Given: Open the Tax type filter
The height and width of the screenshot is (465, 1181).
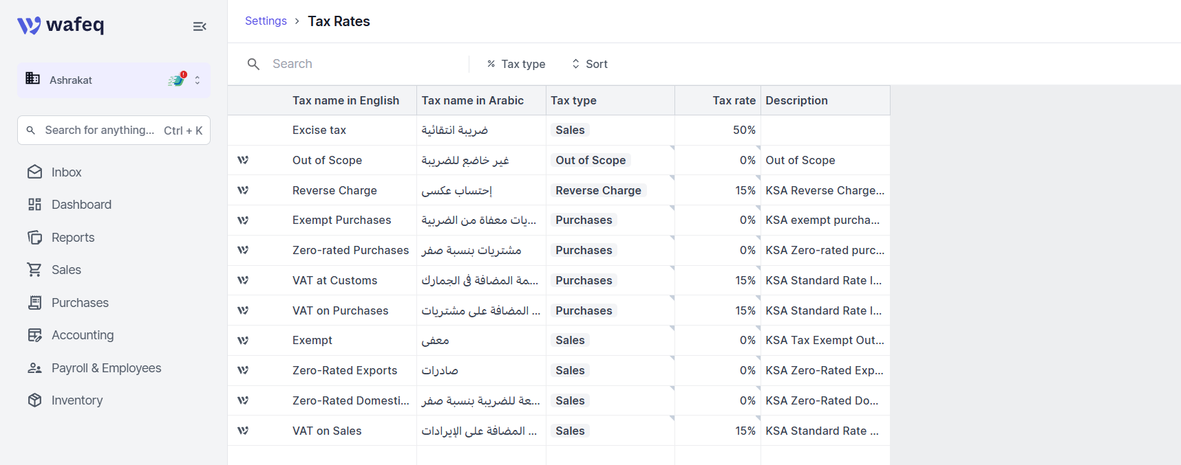Looking at the screenshot, I should click(515, 64).
